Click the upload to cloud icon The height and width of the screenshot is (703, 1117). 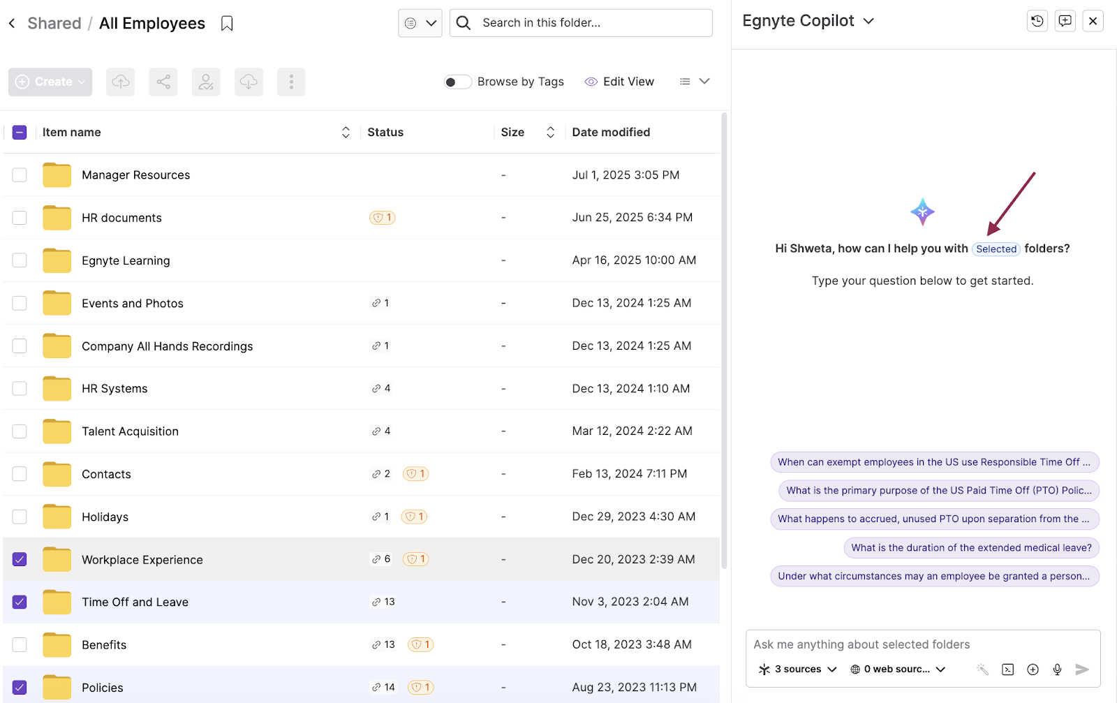(120, 82)
